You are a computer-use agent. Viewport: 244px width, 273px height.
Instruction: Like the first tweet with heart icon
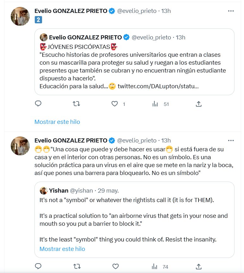pos(115,104)
